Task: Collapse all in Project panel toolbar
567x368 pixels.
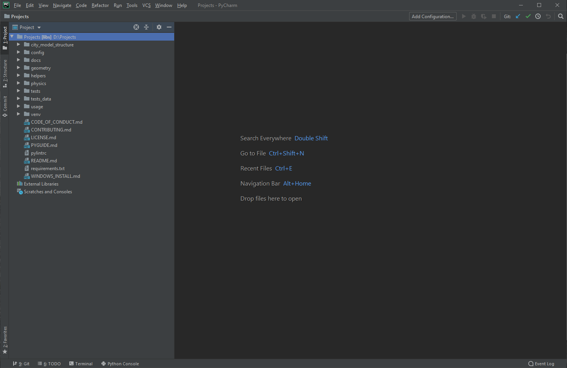Action: (x=146, y=27)
